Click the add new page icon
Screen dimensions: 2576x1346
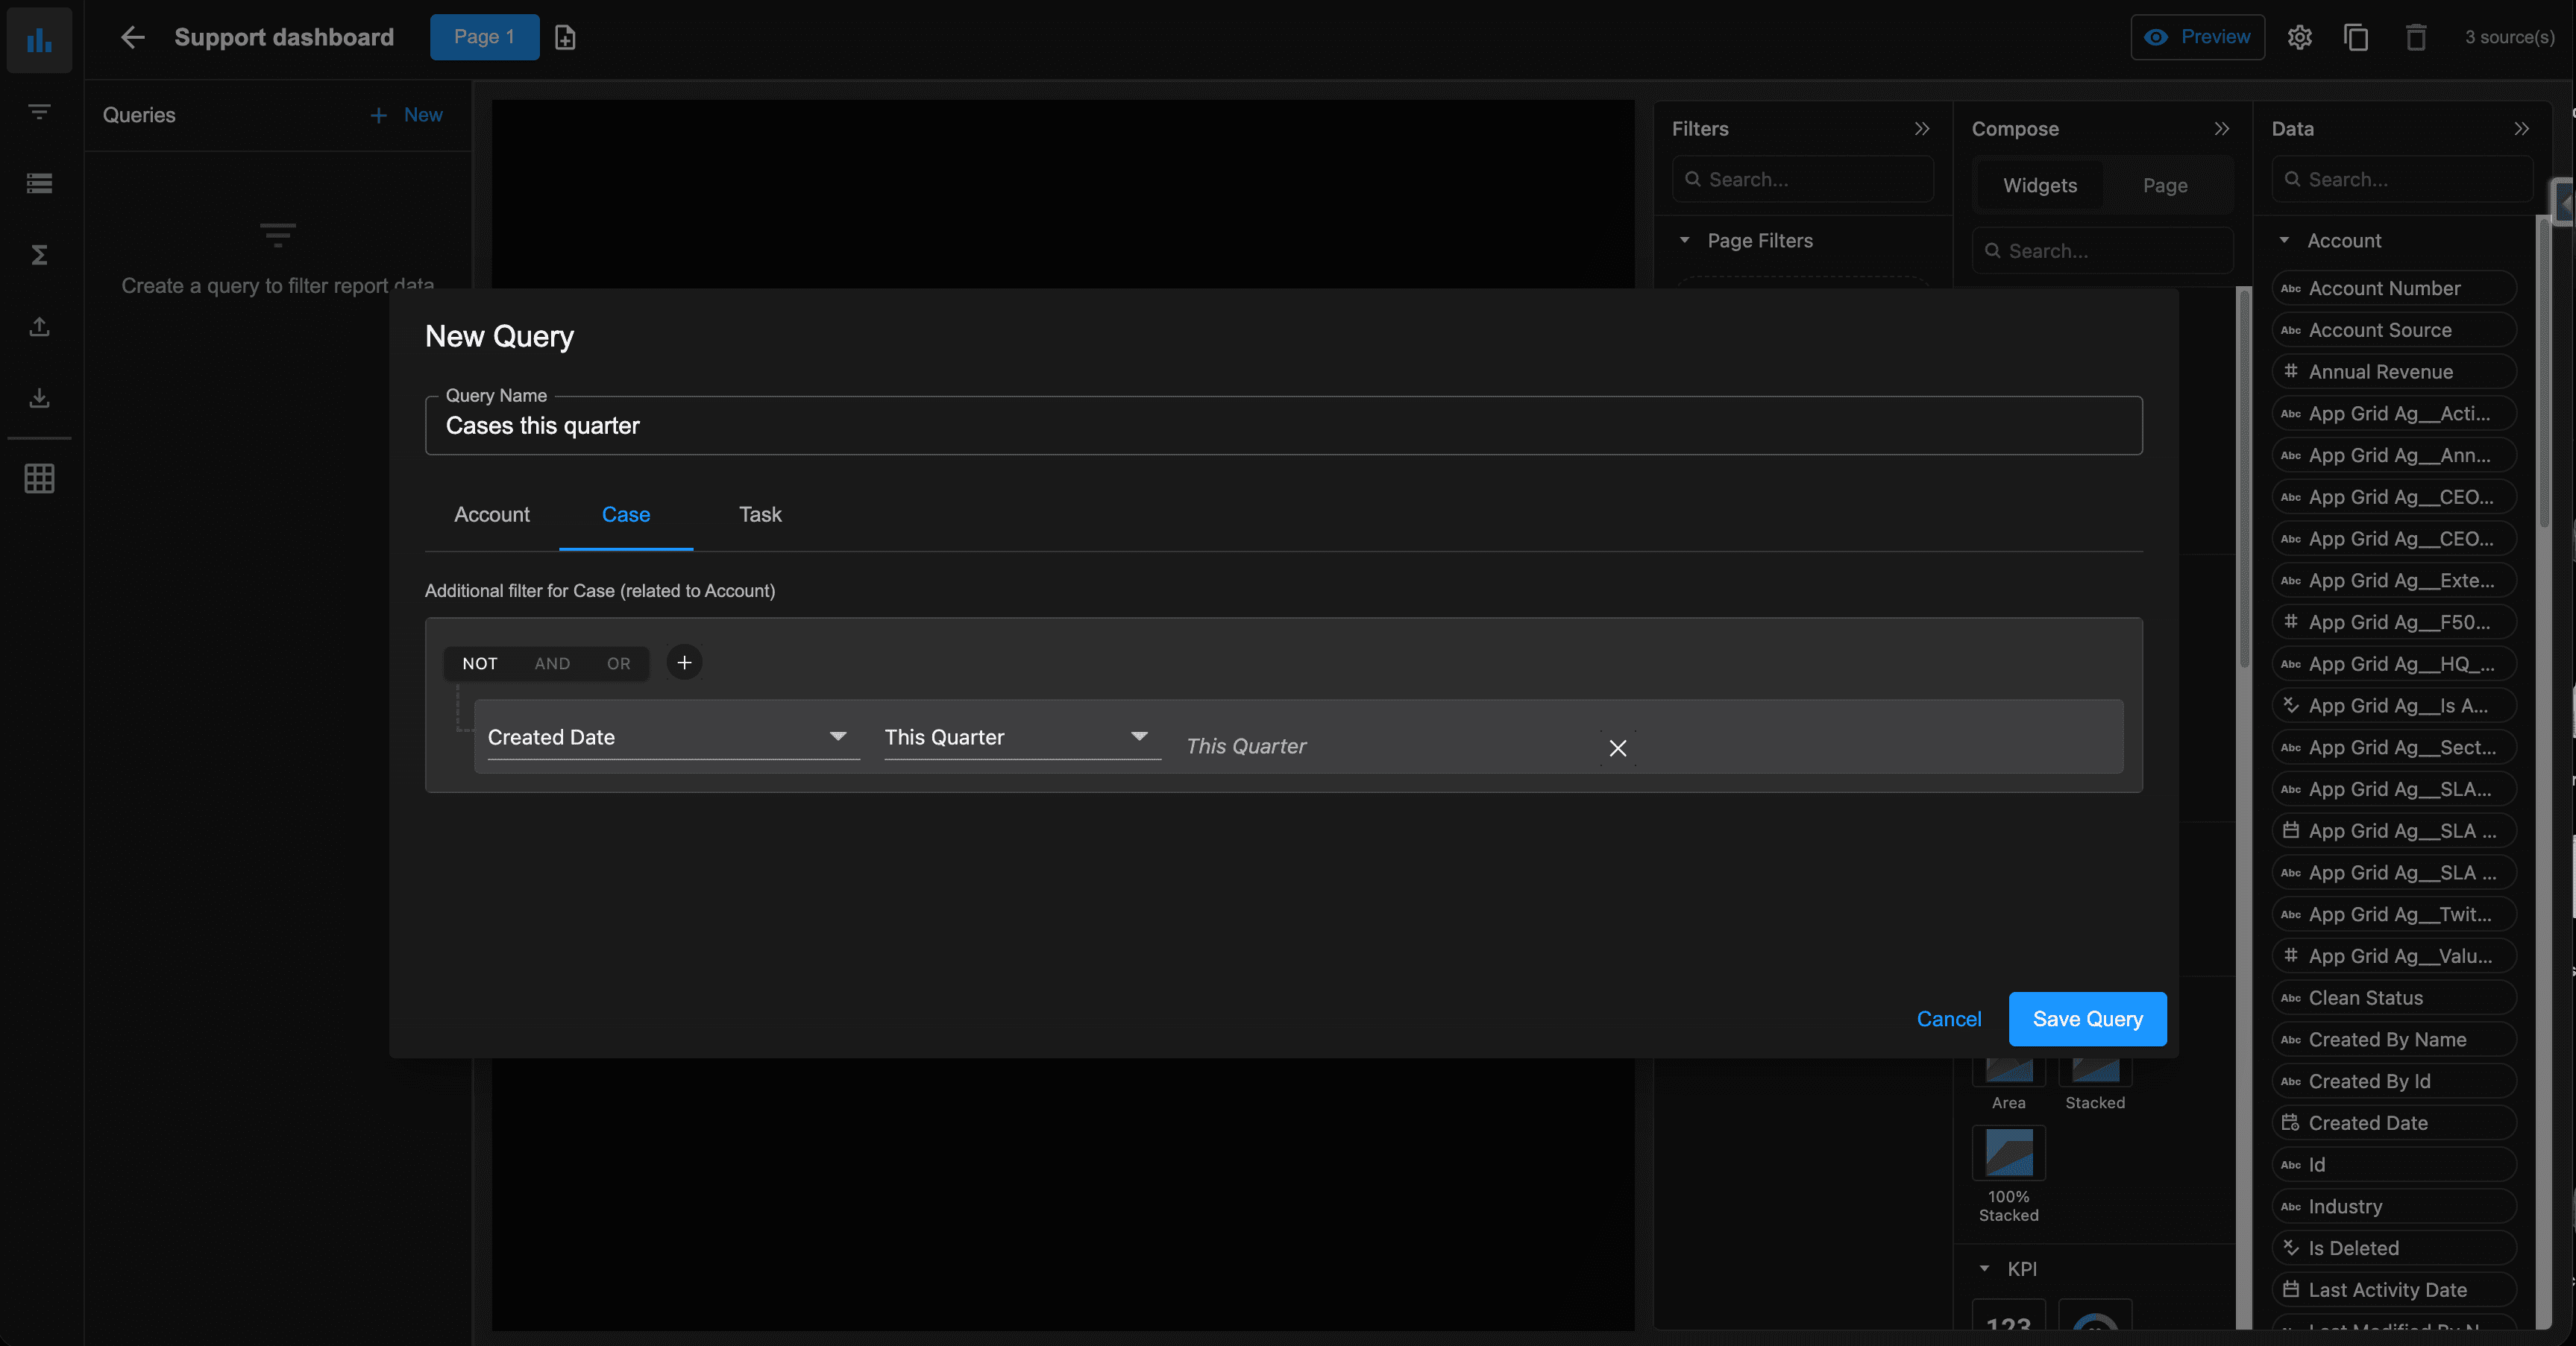565,37
